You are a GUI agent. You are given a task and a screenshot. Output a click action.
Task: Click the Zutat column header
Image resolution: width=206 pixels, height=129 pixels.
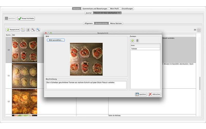click(x=145, y=45)
